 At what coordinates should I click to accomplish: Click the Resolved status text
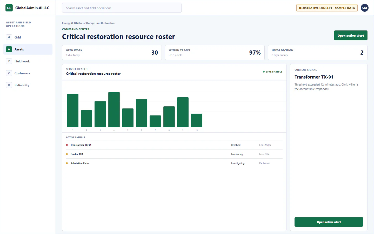(x=236, y=145)
